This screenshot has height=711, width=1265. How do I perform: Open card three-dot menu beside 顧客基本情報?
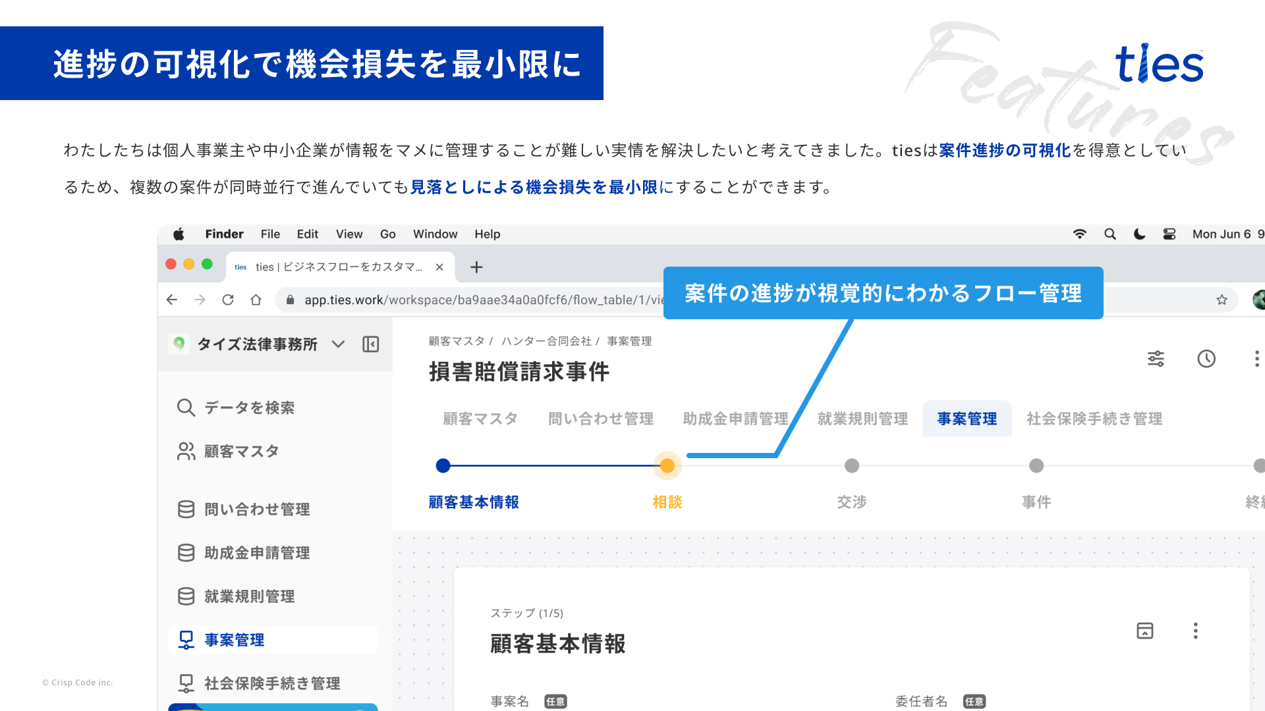(x=1195, y=631)
